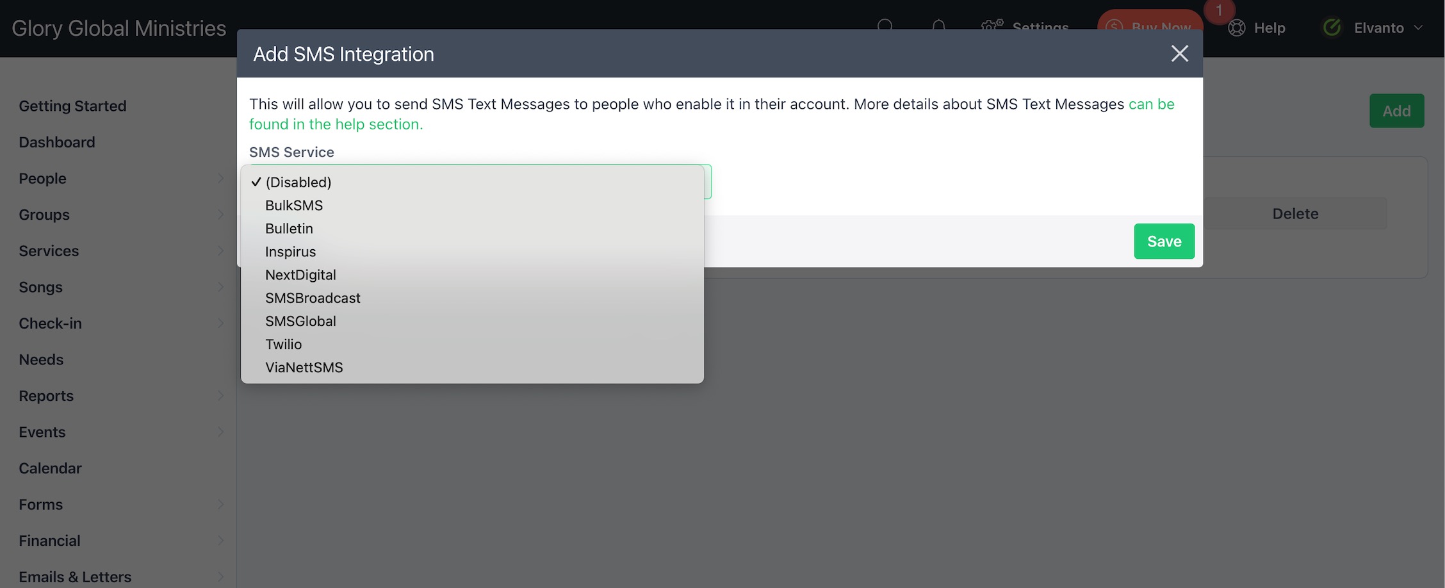This screenshot has height=588, width=1445.
Task: Open Getting Started in the sidebar
Action: pyautogui.click(x=72, y=106)
